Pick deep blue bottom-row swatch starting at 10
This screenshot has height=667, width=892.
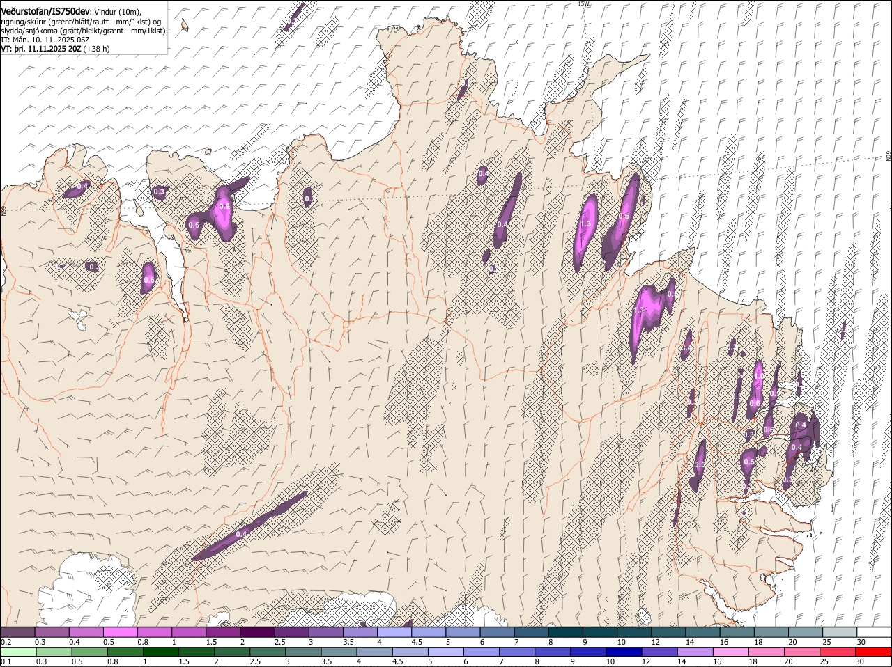click(x=623, y=652)
